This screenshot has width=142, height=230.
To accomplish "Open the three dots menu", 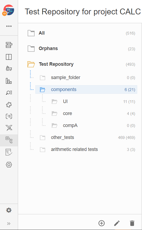I will point(9,26).
